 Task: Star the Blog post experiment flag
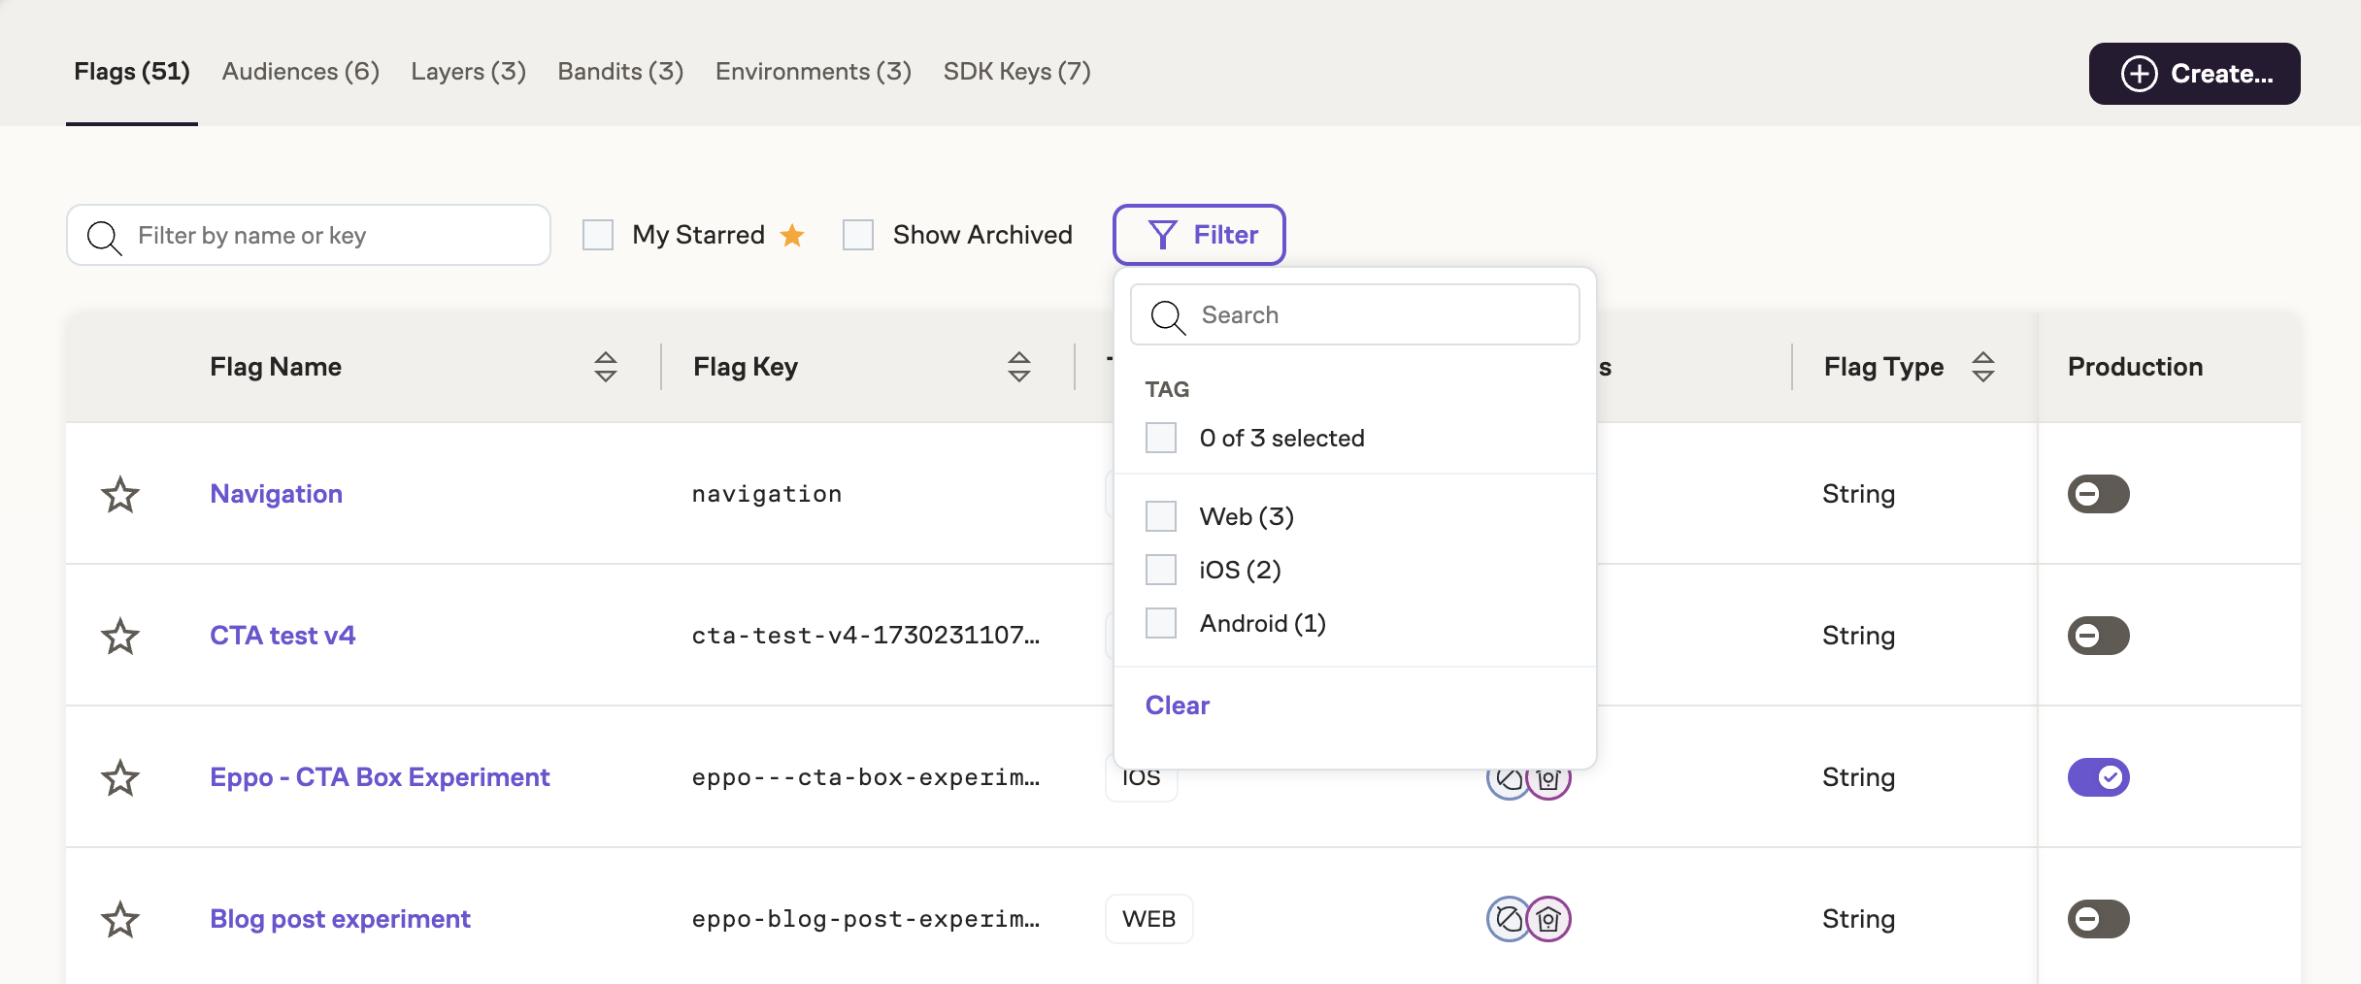120,919
